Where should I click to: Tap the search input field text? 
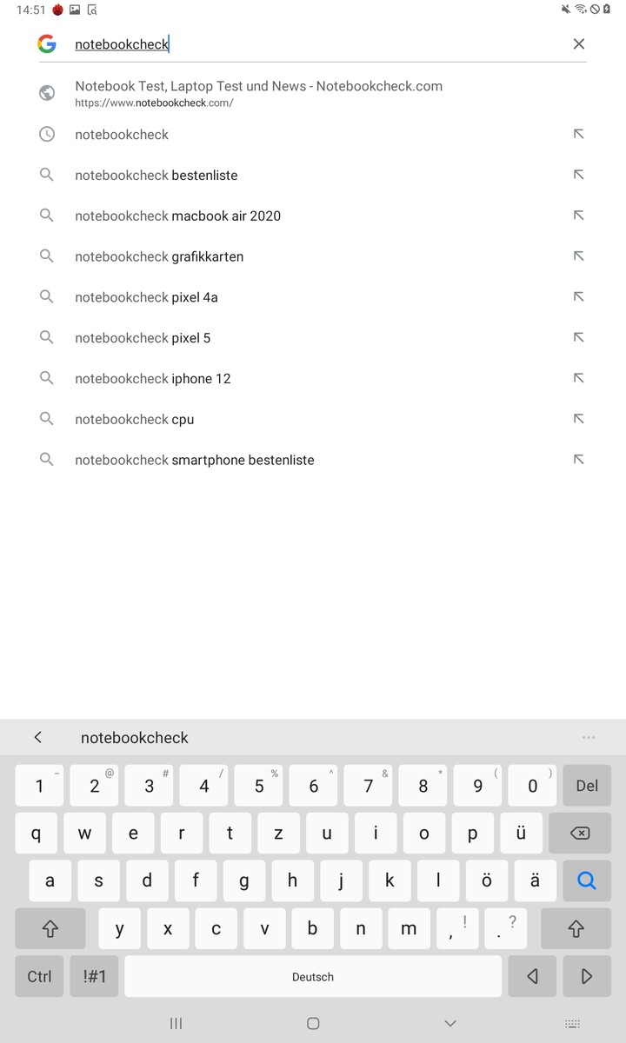(x=122, y=44)
